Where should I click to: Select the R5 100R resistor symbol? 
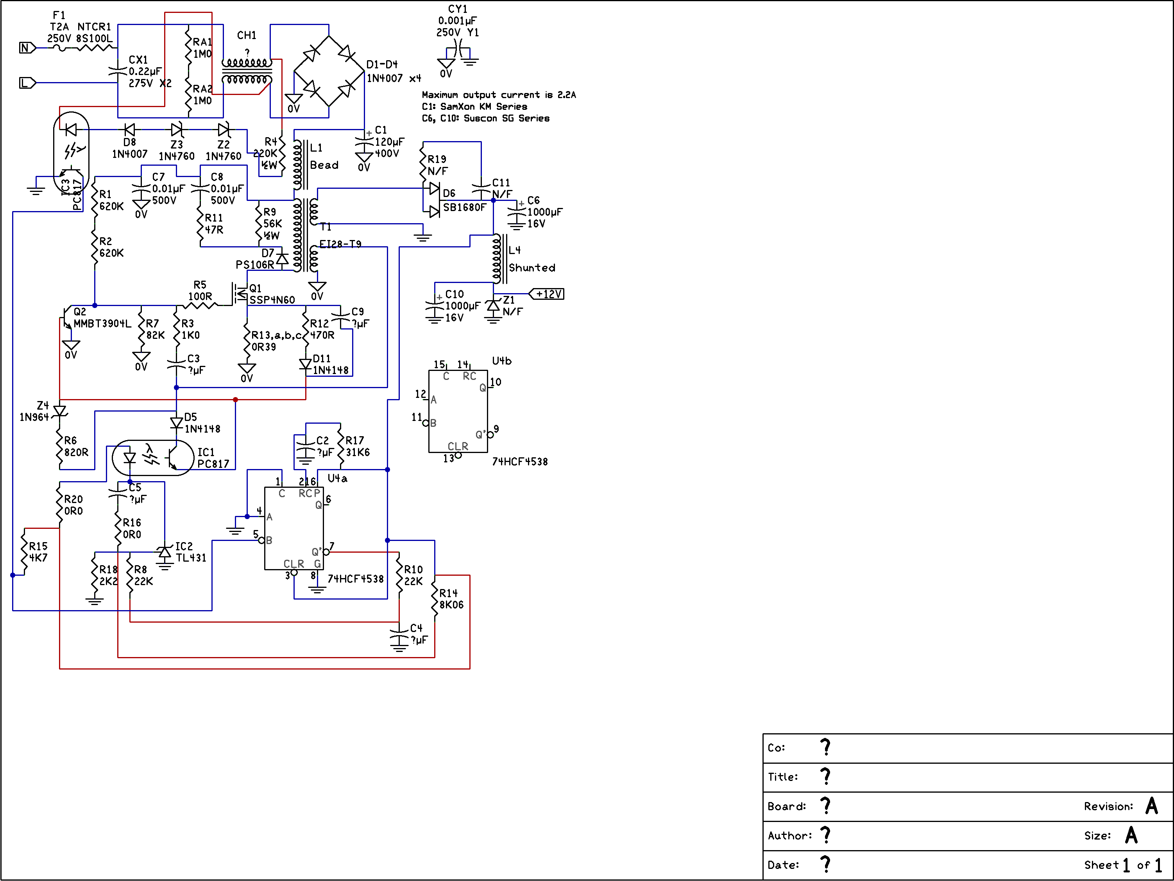pos(200,306)
